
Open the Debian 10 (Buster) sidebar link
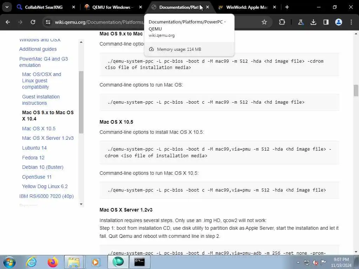(42, 167)
